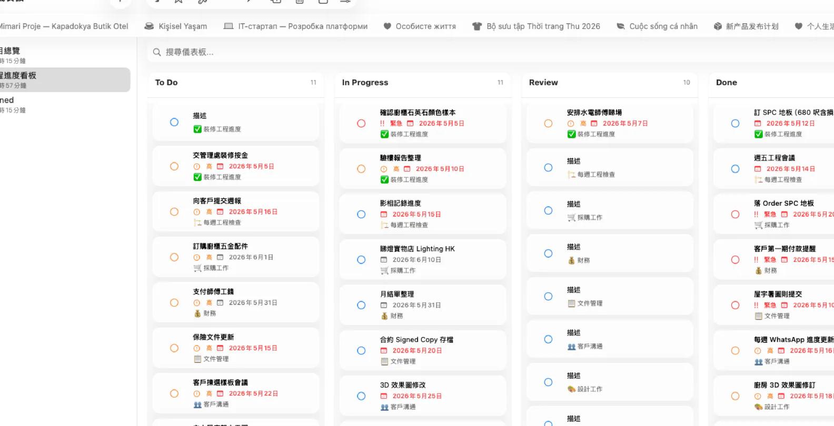
Task: Click the In Progress column header
Action: pyautogui.click(x=365, y=83)
